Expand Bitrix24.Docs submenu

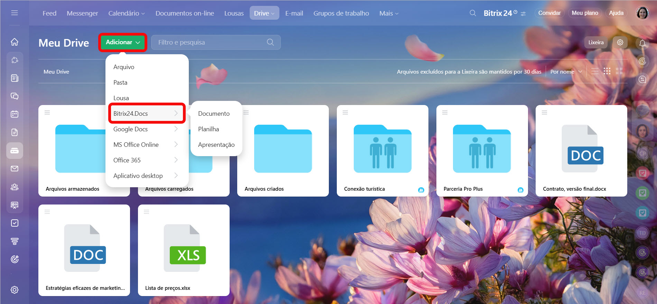[147, 113]
